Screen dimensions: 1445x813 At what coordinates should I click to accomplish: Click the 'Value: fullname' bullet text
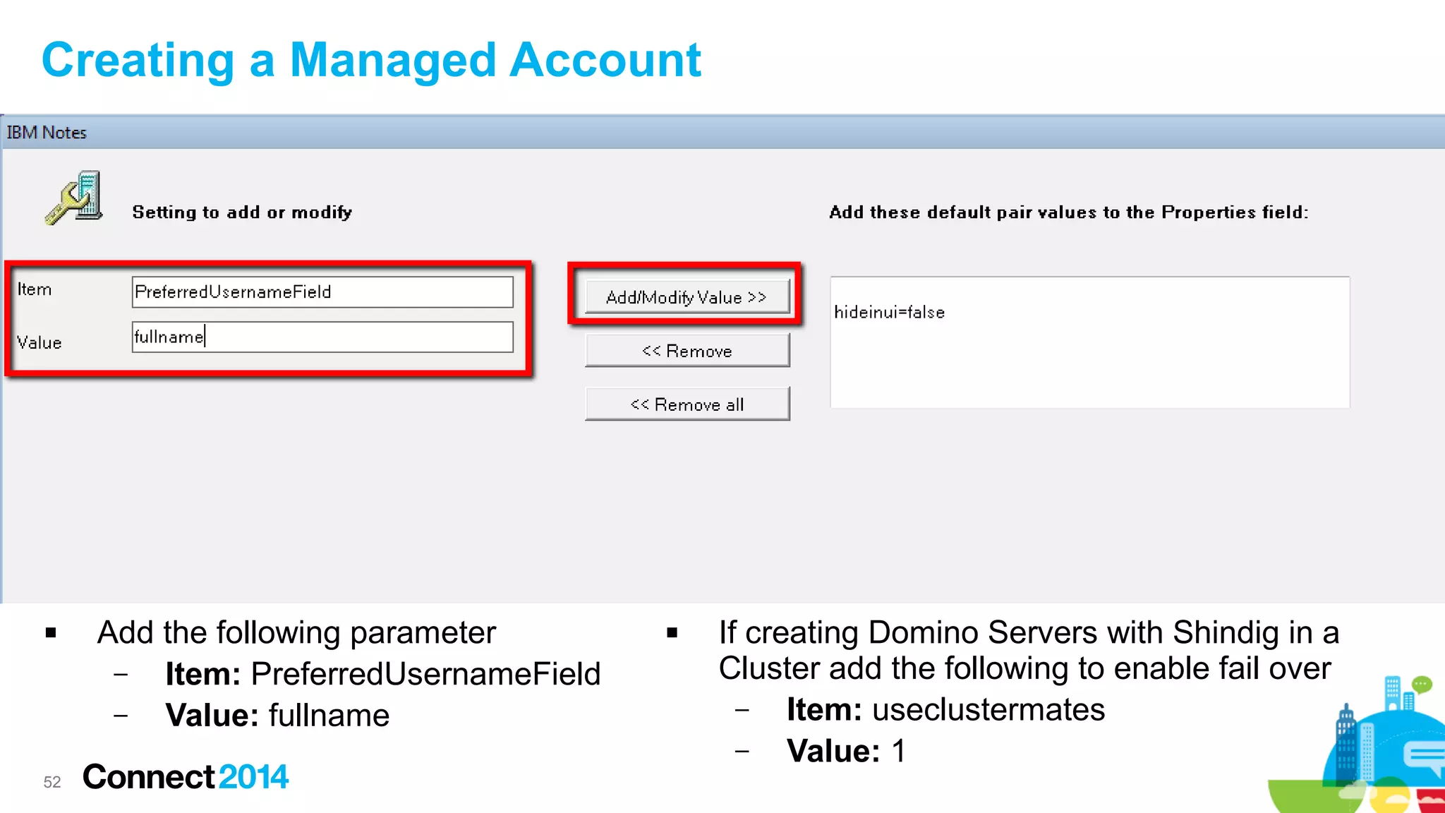click(277, 716)
